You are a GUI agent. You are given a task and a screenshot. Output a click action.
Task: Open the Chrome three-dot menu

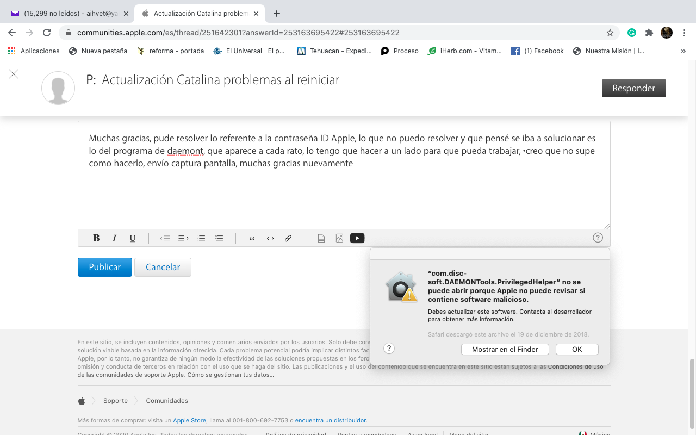[683, 33]
